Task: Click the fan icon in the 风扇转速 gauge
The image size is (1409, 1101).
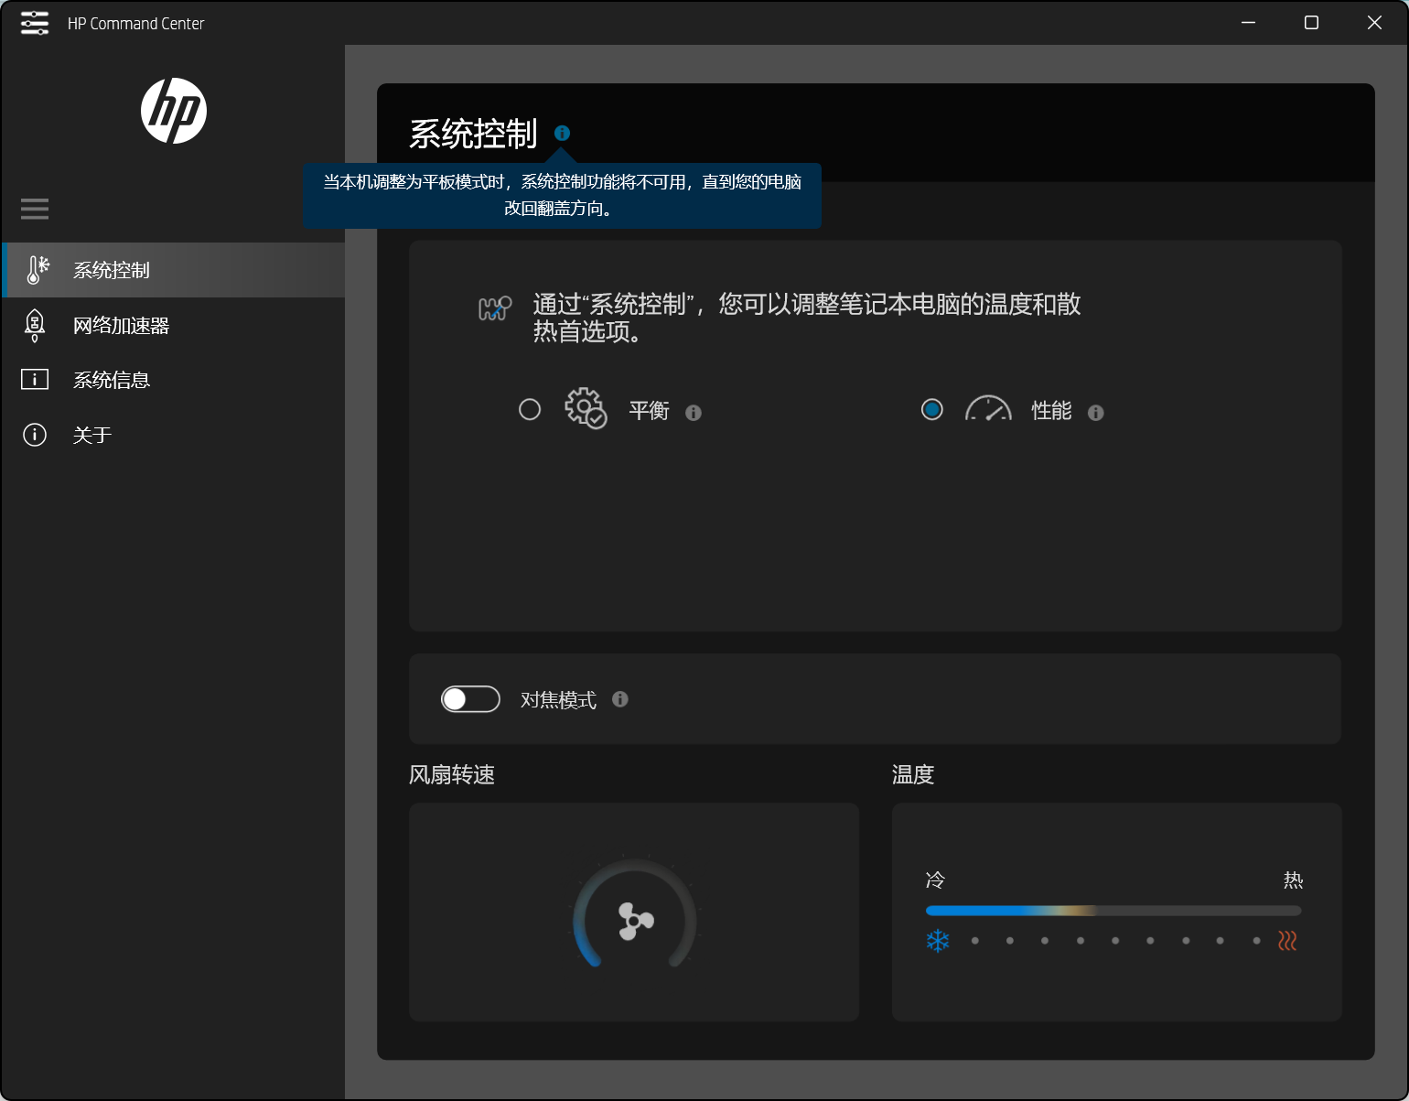Action: 635,921
